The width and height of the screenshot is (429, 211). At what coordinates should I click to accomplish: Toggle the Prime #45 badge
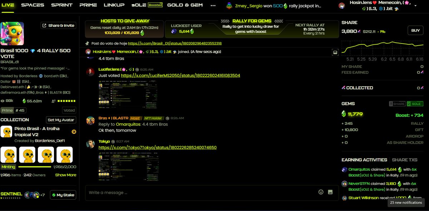(x=13, y=110)
